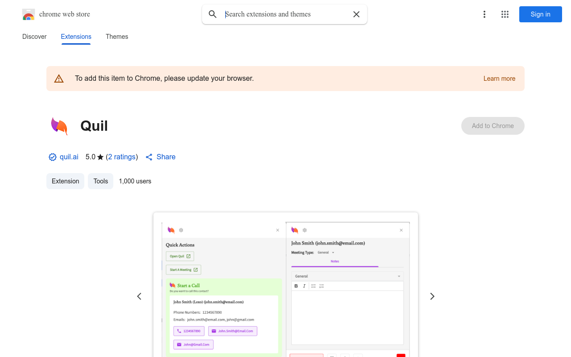Open the Themes tab
The width and height of the screenshot is (571, 357).
click(x=117, y=37)
